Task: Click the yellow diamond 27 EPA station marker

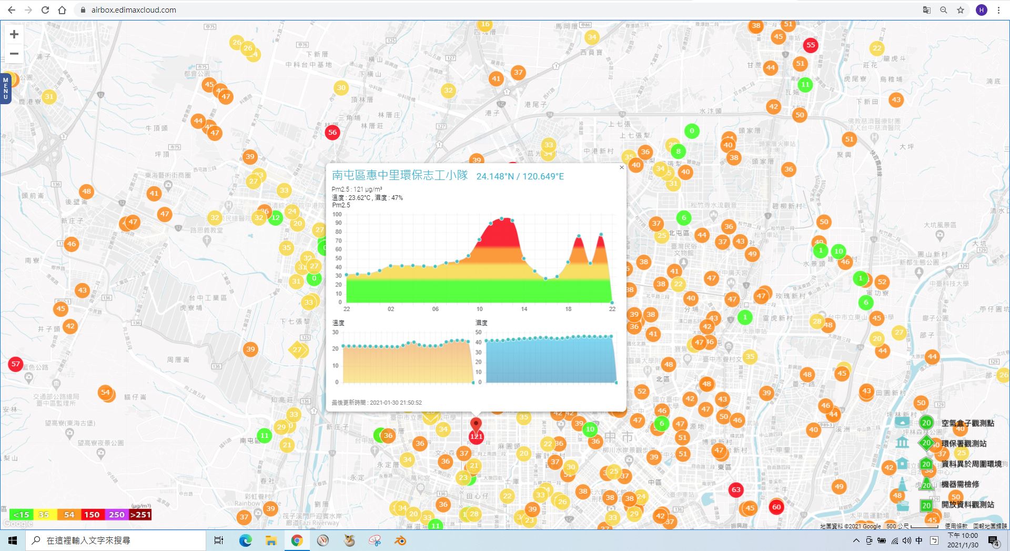Action: 297,349
